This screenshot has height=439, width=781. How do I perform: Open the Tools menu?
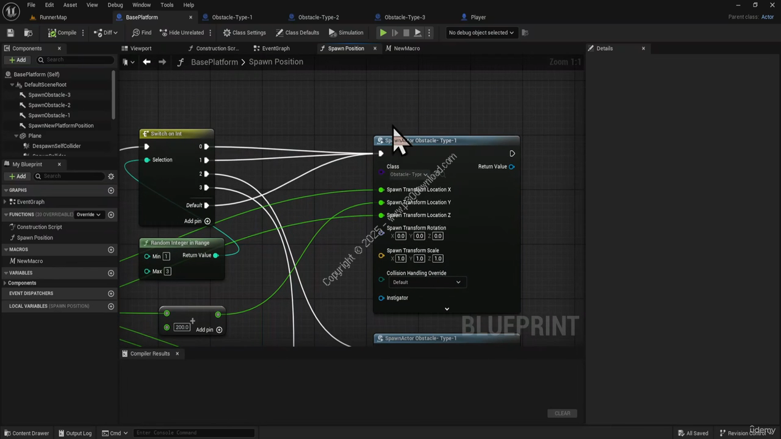point(167,5)
